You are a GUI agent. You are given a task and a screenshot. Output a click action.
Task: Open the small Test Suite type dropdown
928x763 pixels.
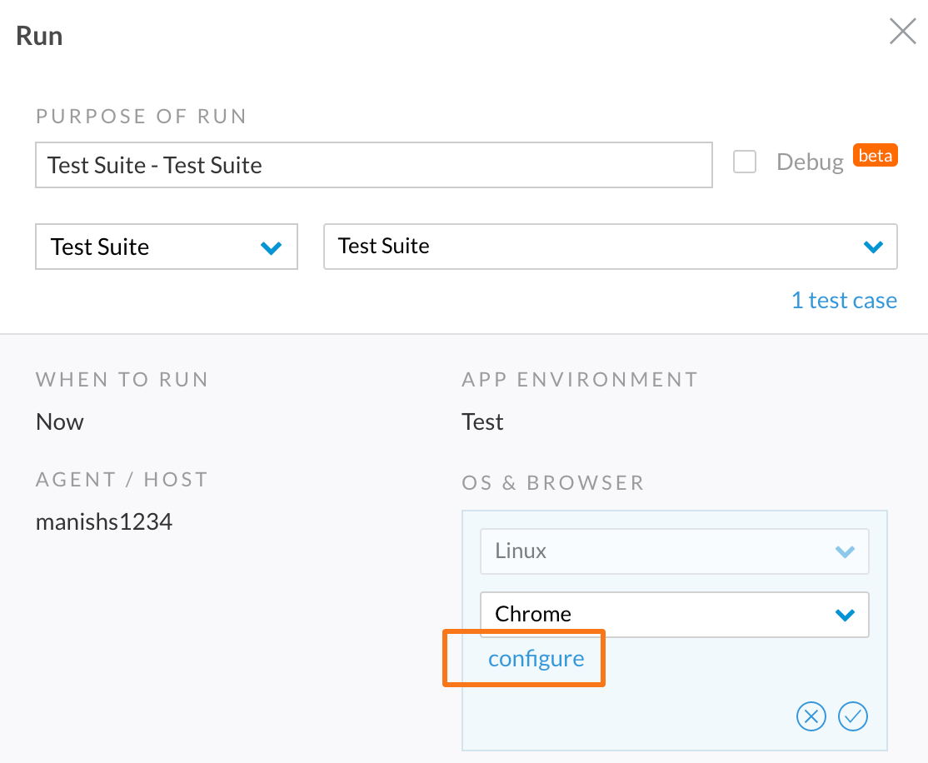click(167, 247)
